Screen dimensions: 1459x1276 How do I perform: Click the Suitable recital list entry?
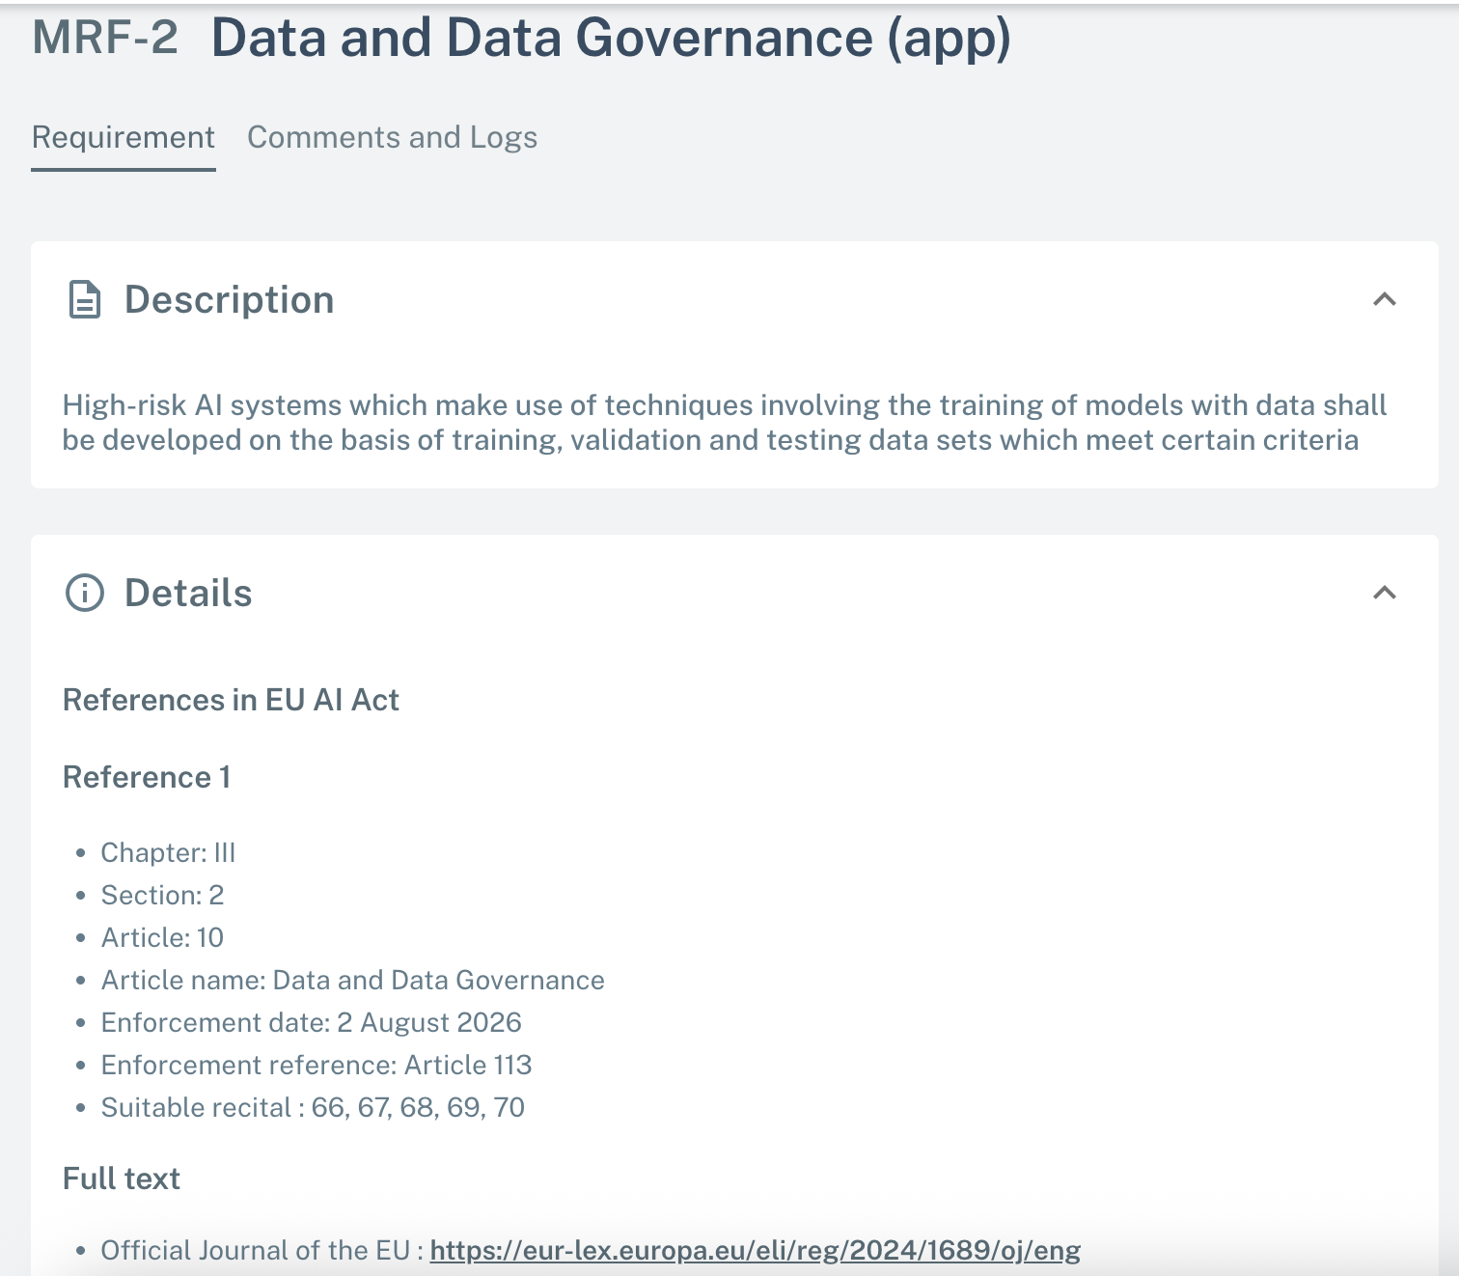(x=313, y=1107)
